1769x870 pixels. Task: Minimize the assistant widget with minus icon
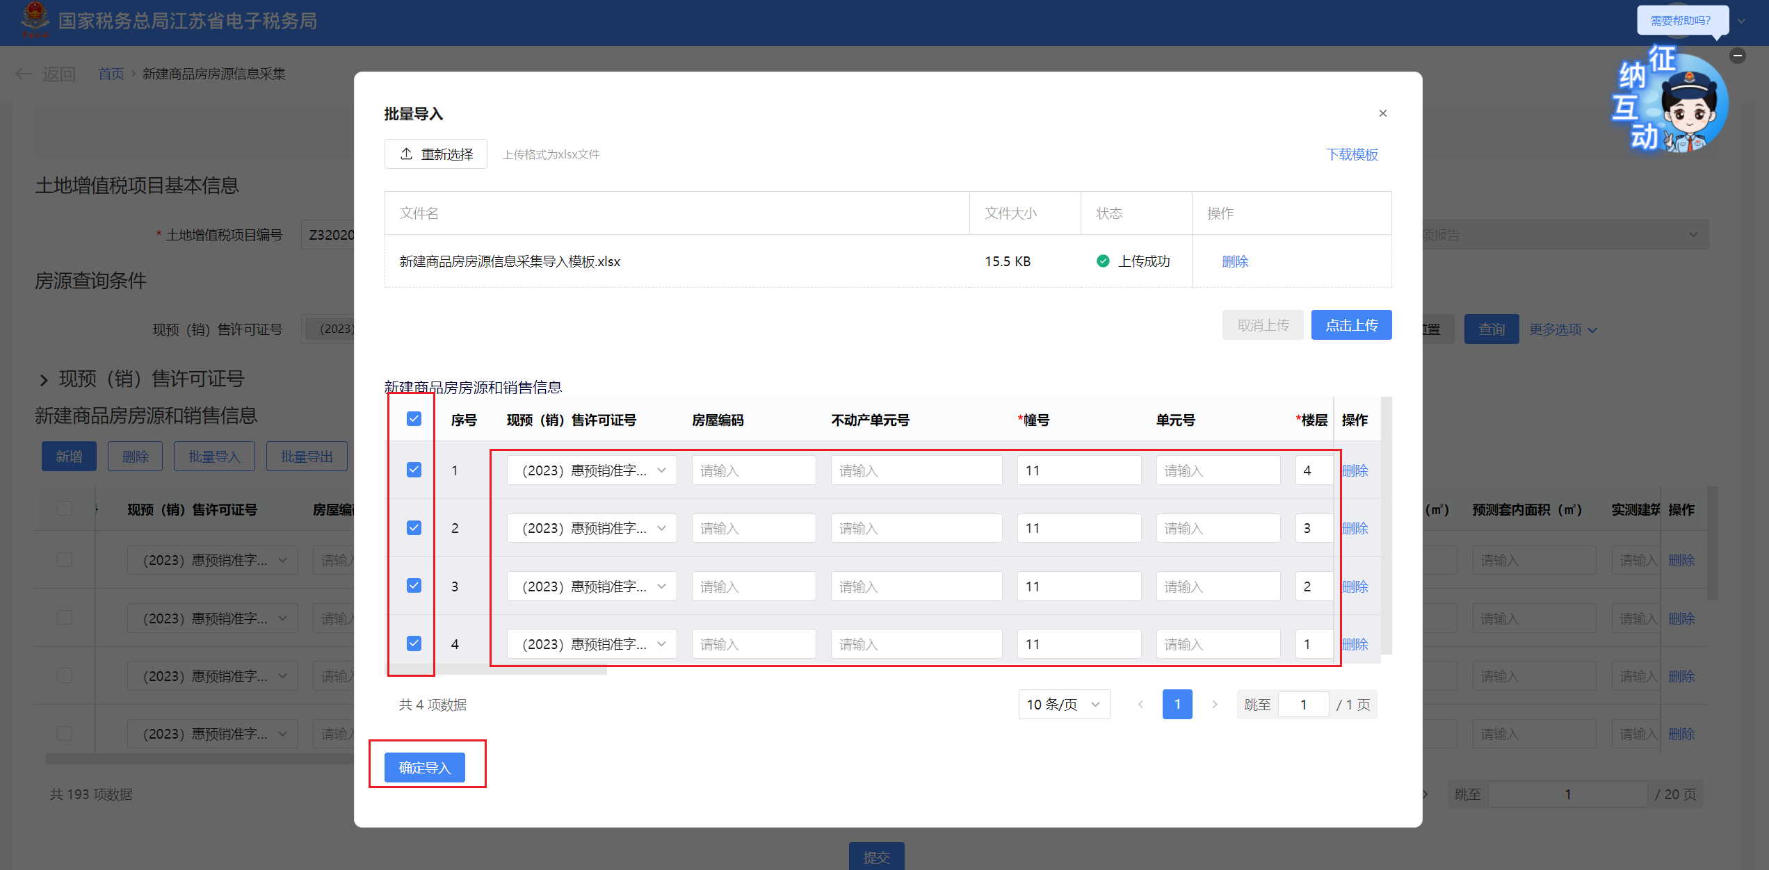point(1737,56)
